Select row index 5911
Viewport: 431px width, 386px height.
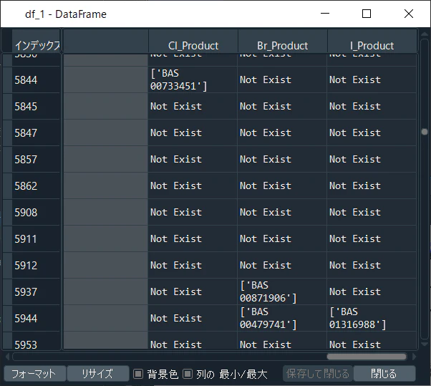click(x=36, y=238)
